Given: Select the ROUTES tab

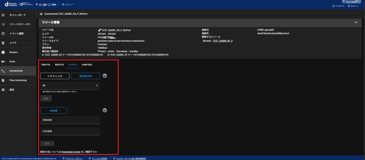Looking at the screenshot, I should [59, 65].
